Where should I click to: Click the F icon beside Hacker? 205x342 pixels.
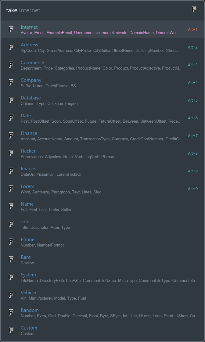click(11, 153)
